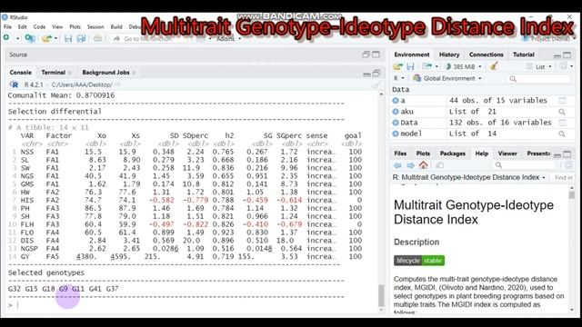Viewport: 582px width, 327px height.
Task: Click the refresh icon in Environment pane
Action: (564, 66)
